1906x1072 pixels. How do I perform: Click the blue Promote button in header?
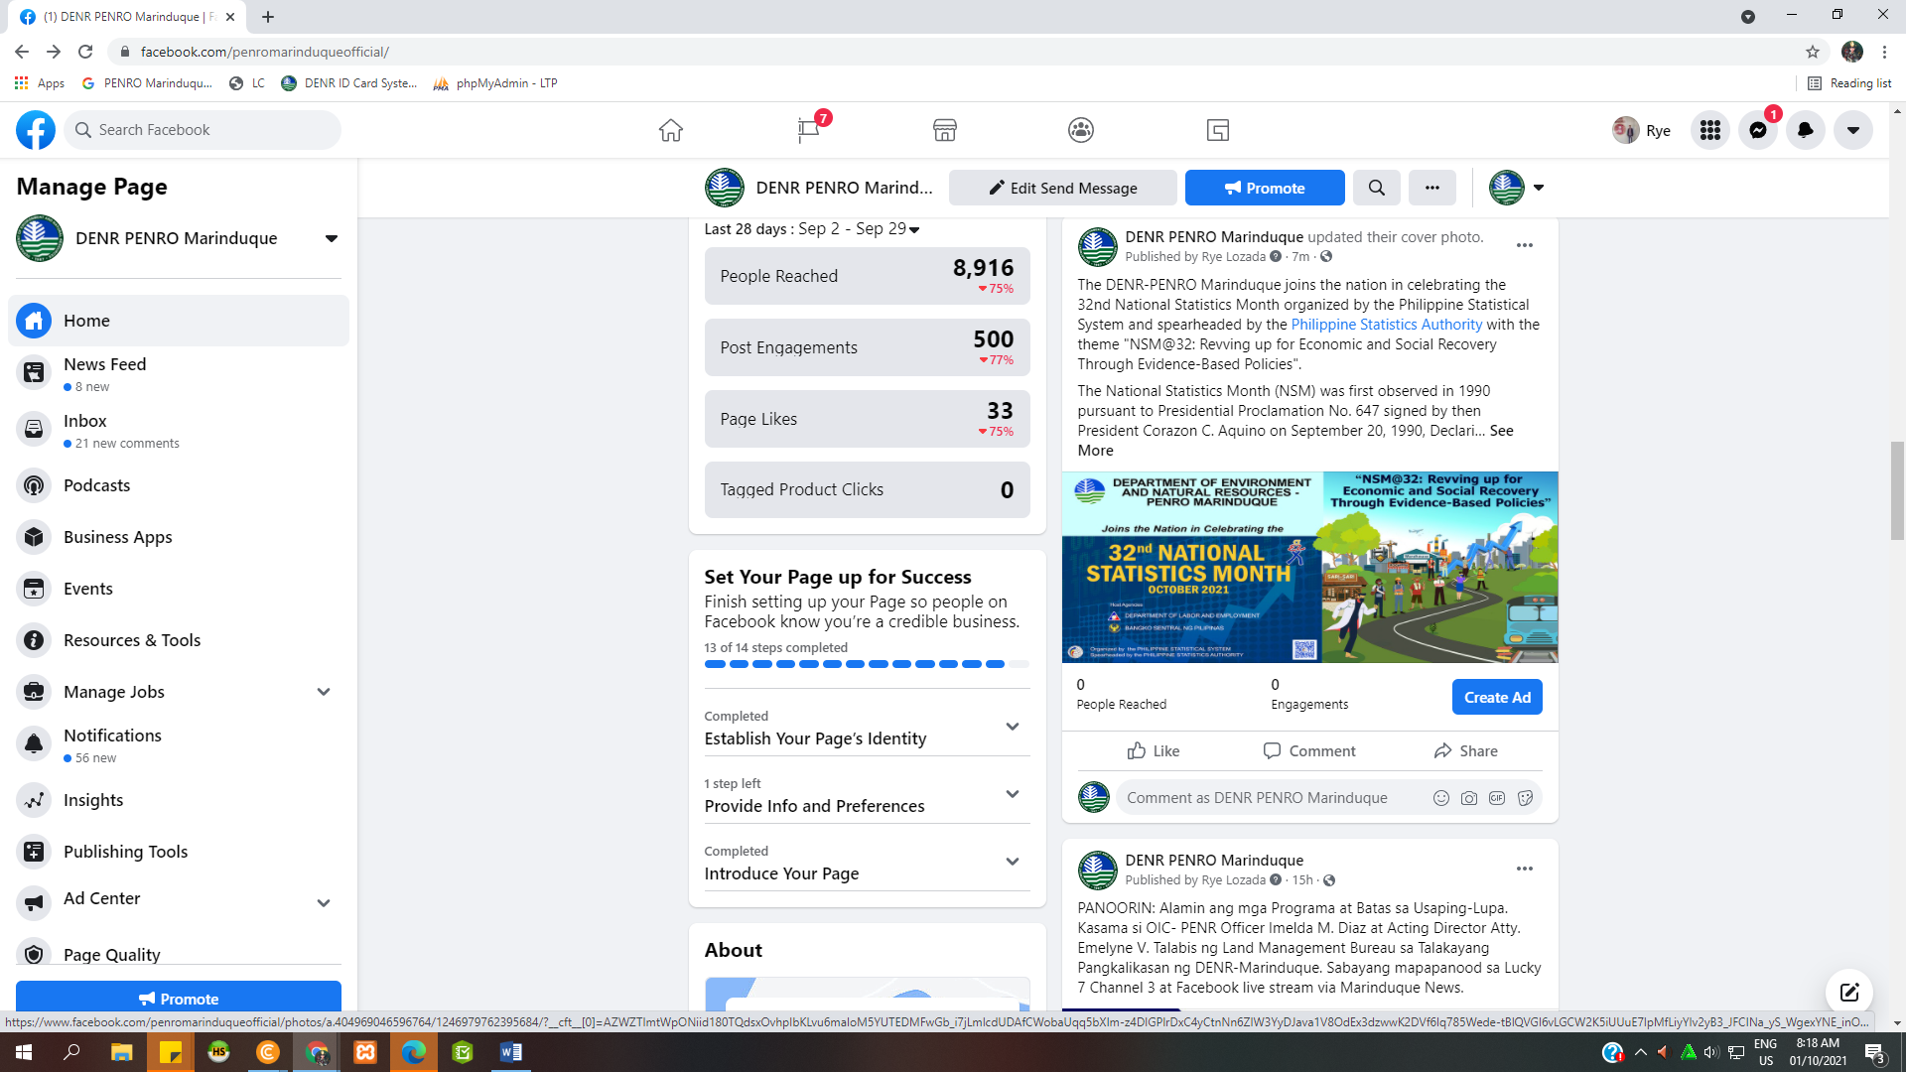tap(1264, 188)
